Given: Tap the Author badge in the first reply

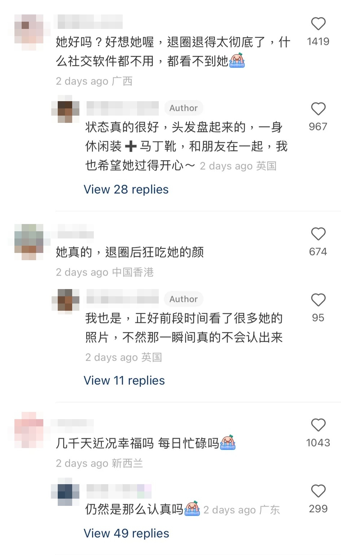Looking at the screenshot, I should click(184, 108).
